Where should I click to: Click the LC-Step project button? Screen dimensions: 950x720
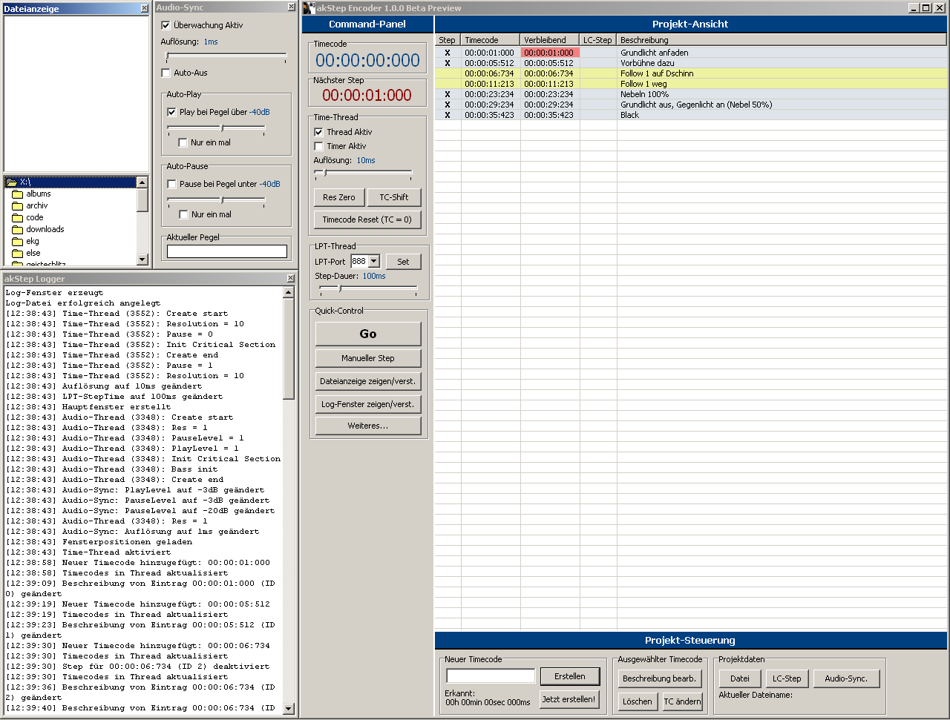[x=787, y=678]
